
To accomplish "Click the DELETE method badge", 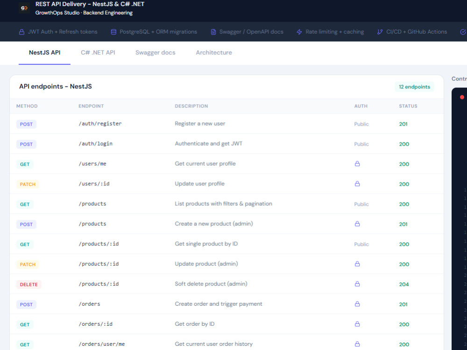I will point(29,284).
